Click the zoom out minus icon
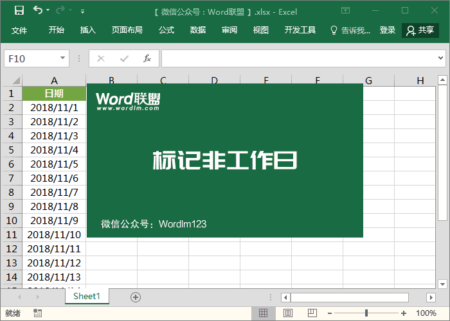The image size is (450, 321). click(x=329, y=313)
